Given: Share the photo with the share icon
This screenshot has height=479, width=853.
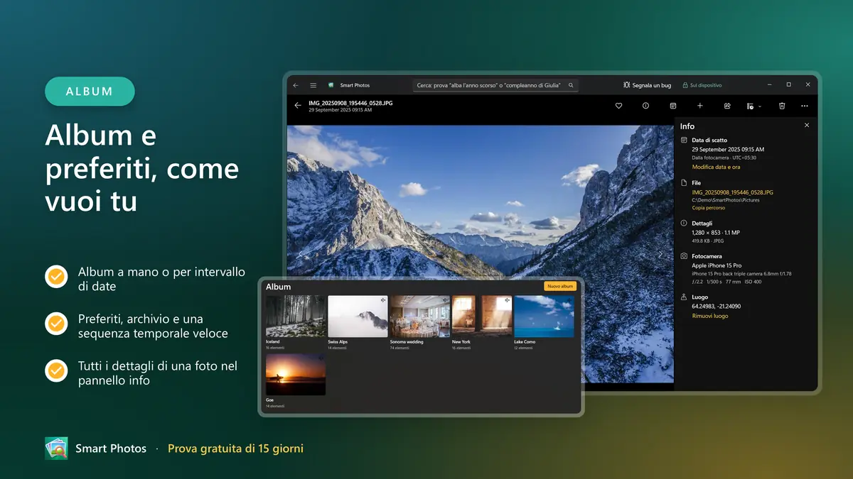Looking at the screenshot, I should [727, 106].
